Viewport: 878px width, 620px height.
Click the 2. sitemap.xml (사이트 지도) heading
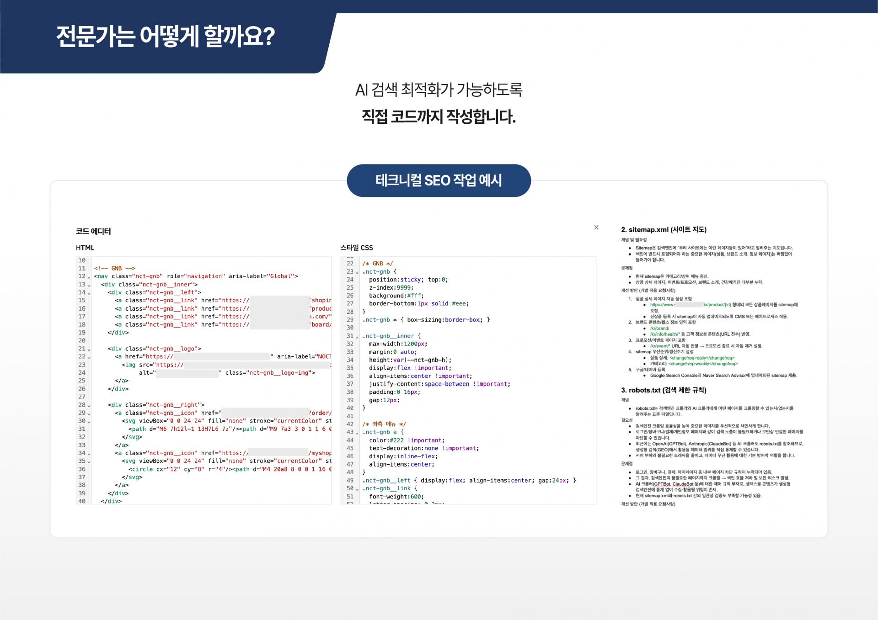[x=664, y=229]
